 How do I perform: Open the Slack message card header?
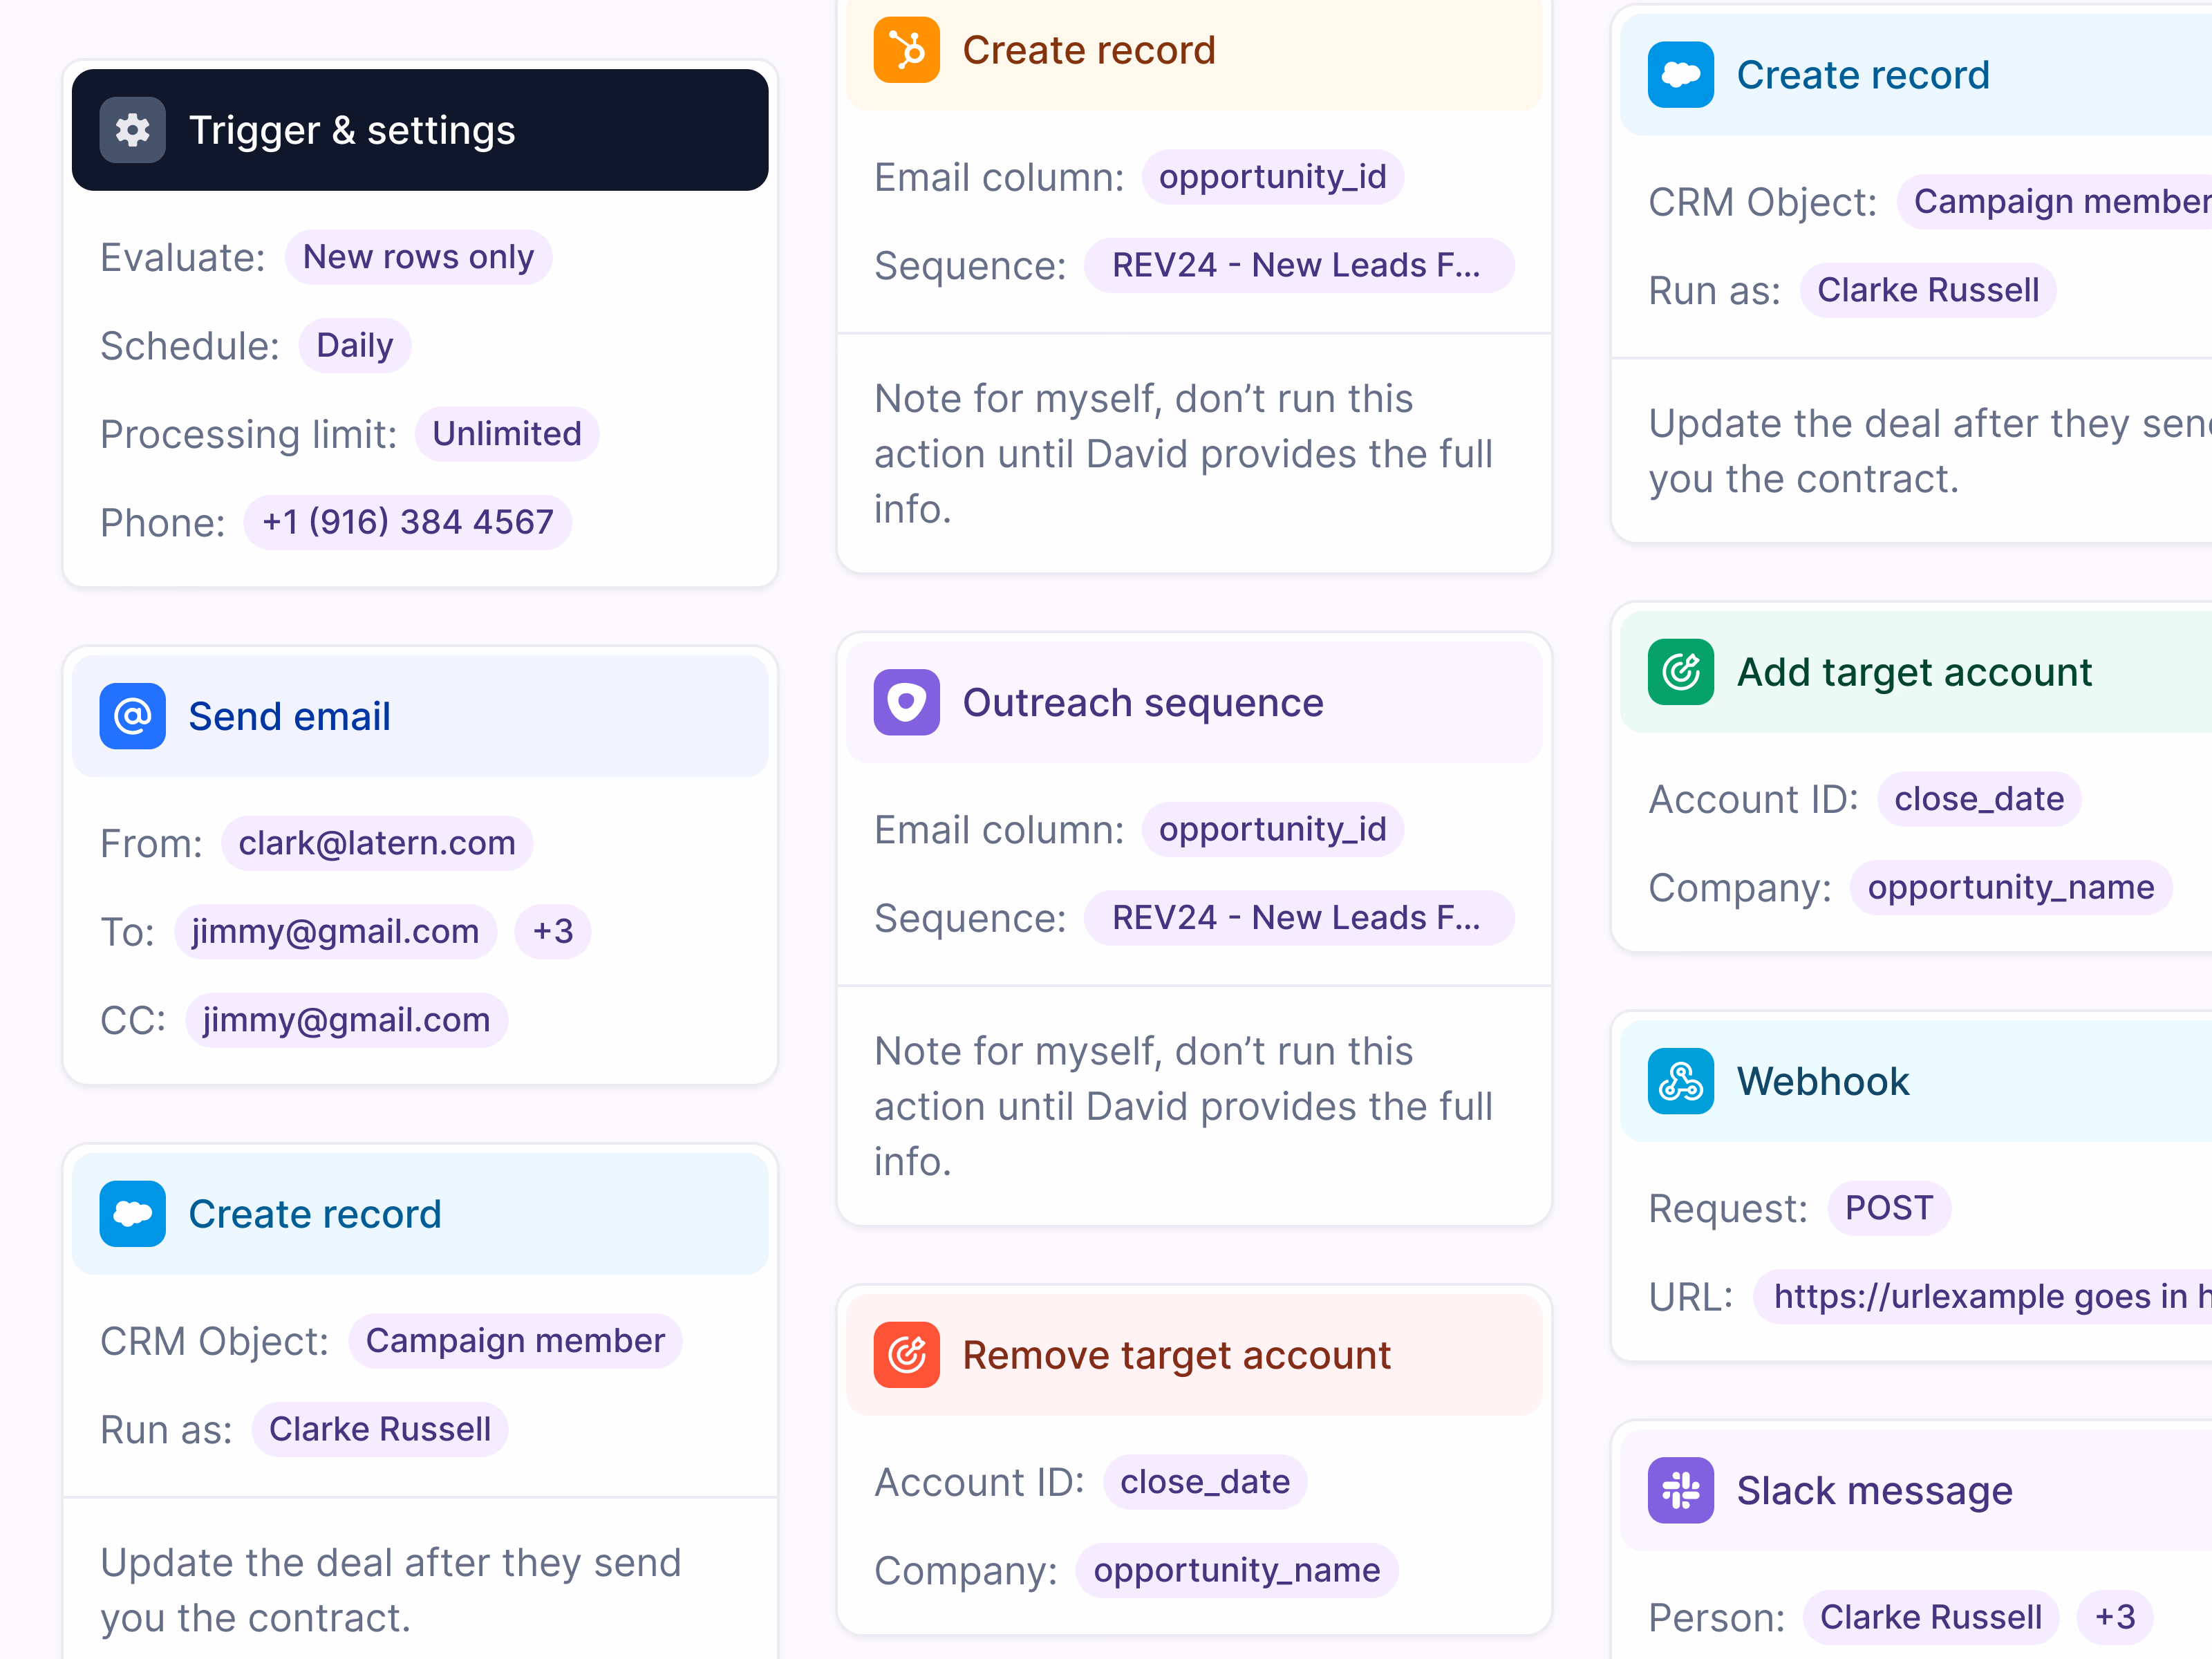1916,1490
